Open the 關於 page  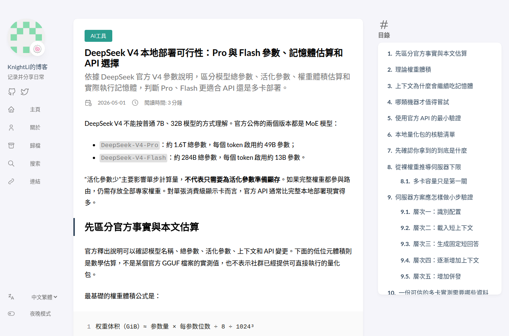pos(35,127)
